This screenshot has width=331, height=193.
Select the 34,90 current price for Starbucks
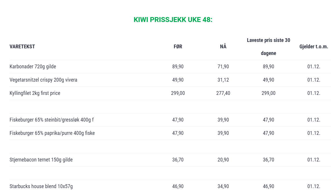[x=223, y=186]
